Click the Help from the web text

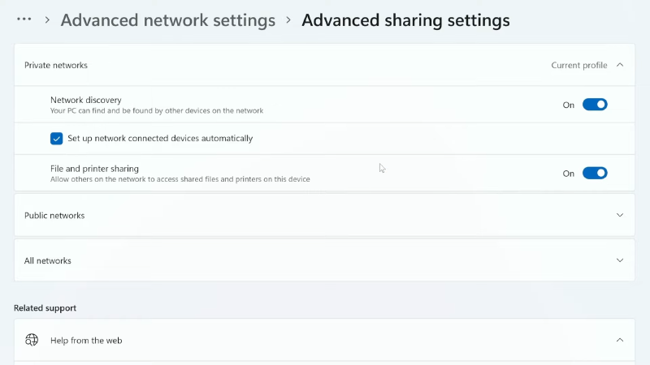coord(86,341)
